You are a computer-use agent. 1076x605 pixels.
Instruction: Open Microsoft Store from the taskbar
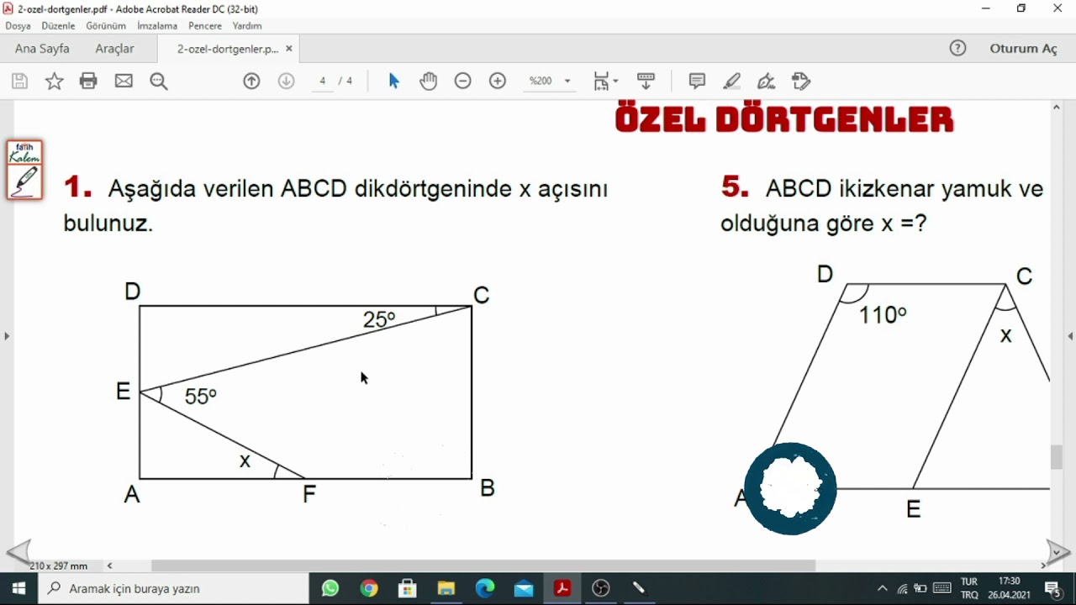[408, 589]
